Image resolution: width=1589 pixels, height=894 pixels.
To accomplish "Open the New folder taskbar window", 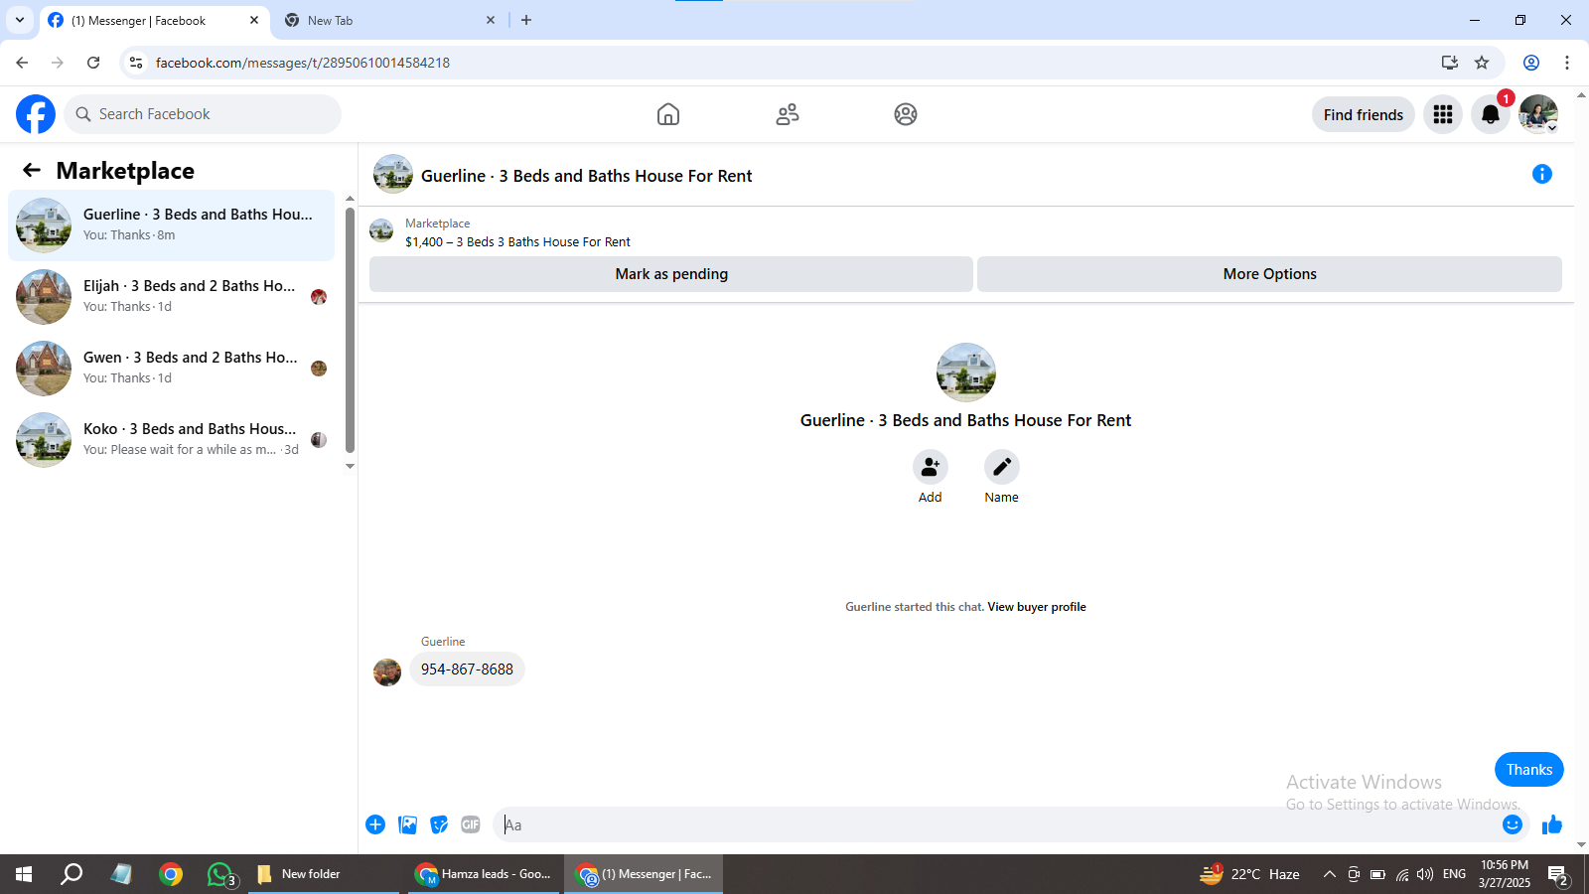I will click(323, 874).
